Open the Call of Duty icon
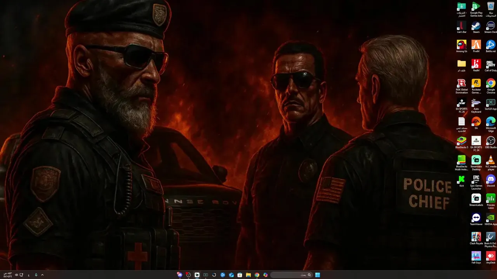 pos(491,66)
